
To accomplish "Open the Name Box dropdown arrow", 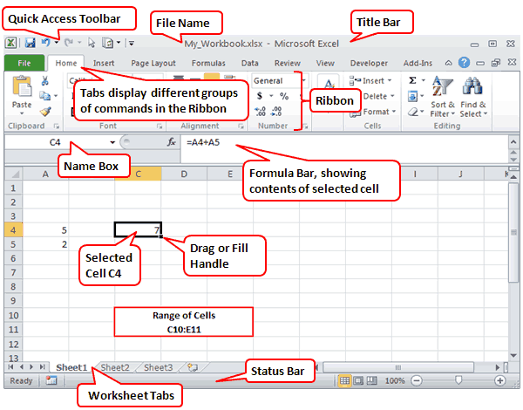I will point(112,142).
